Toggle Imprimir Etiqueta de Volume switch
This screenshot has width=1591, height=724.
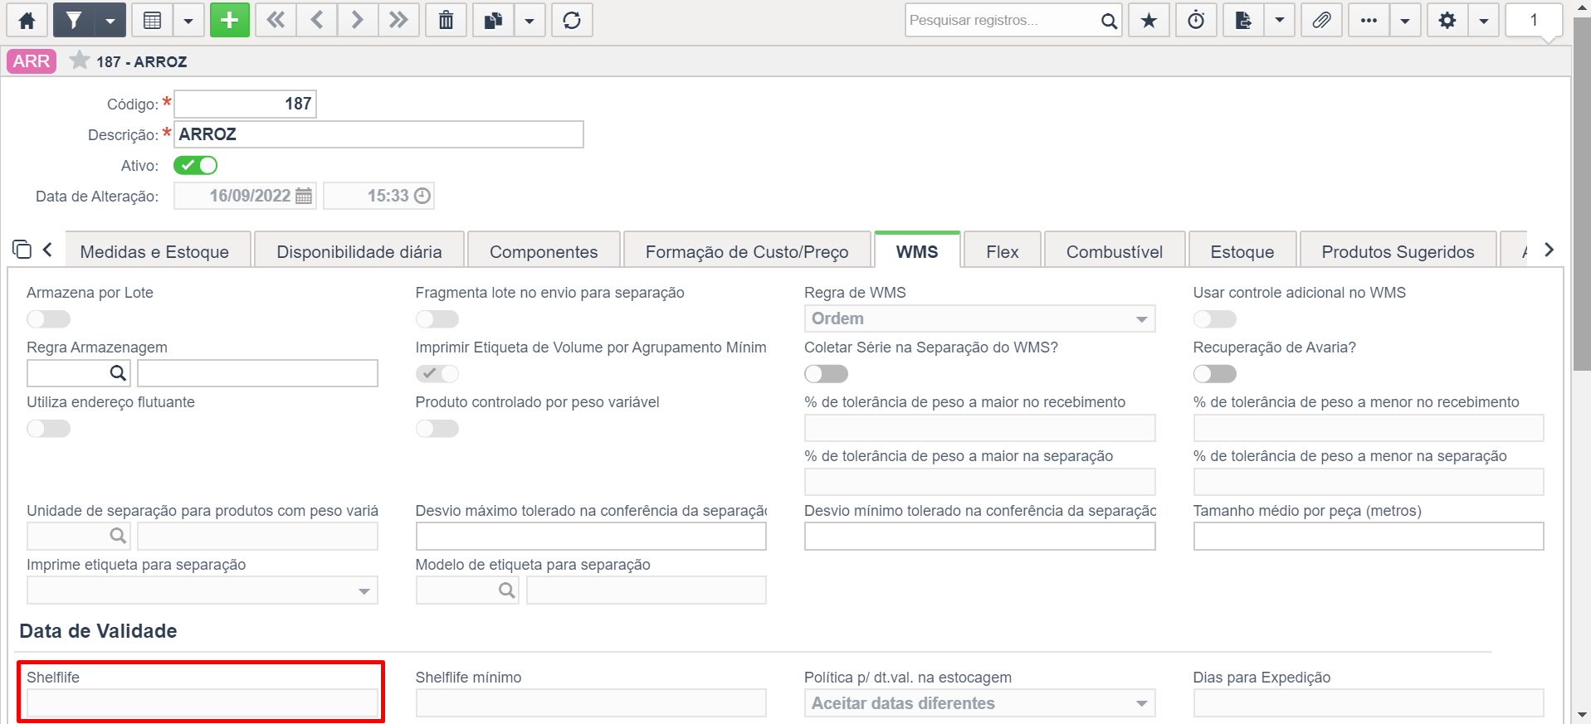coord(437,374)
